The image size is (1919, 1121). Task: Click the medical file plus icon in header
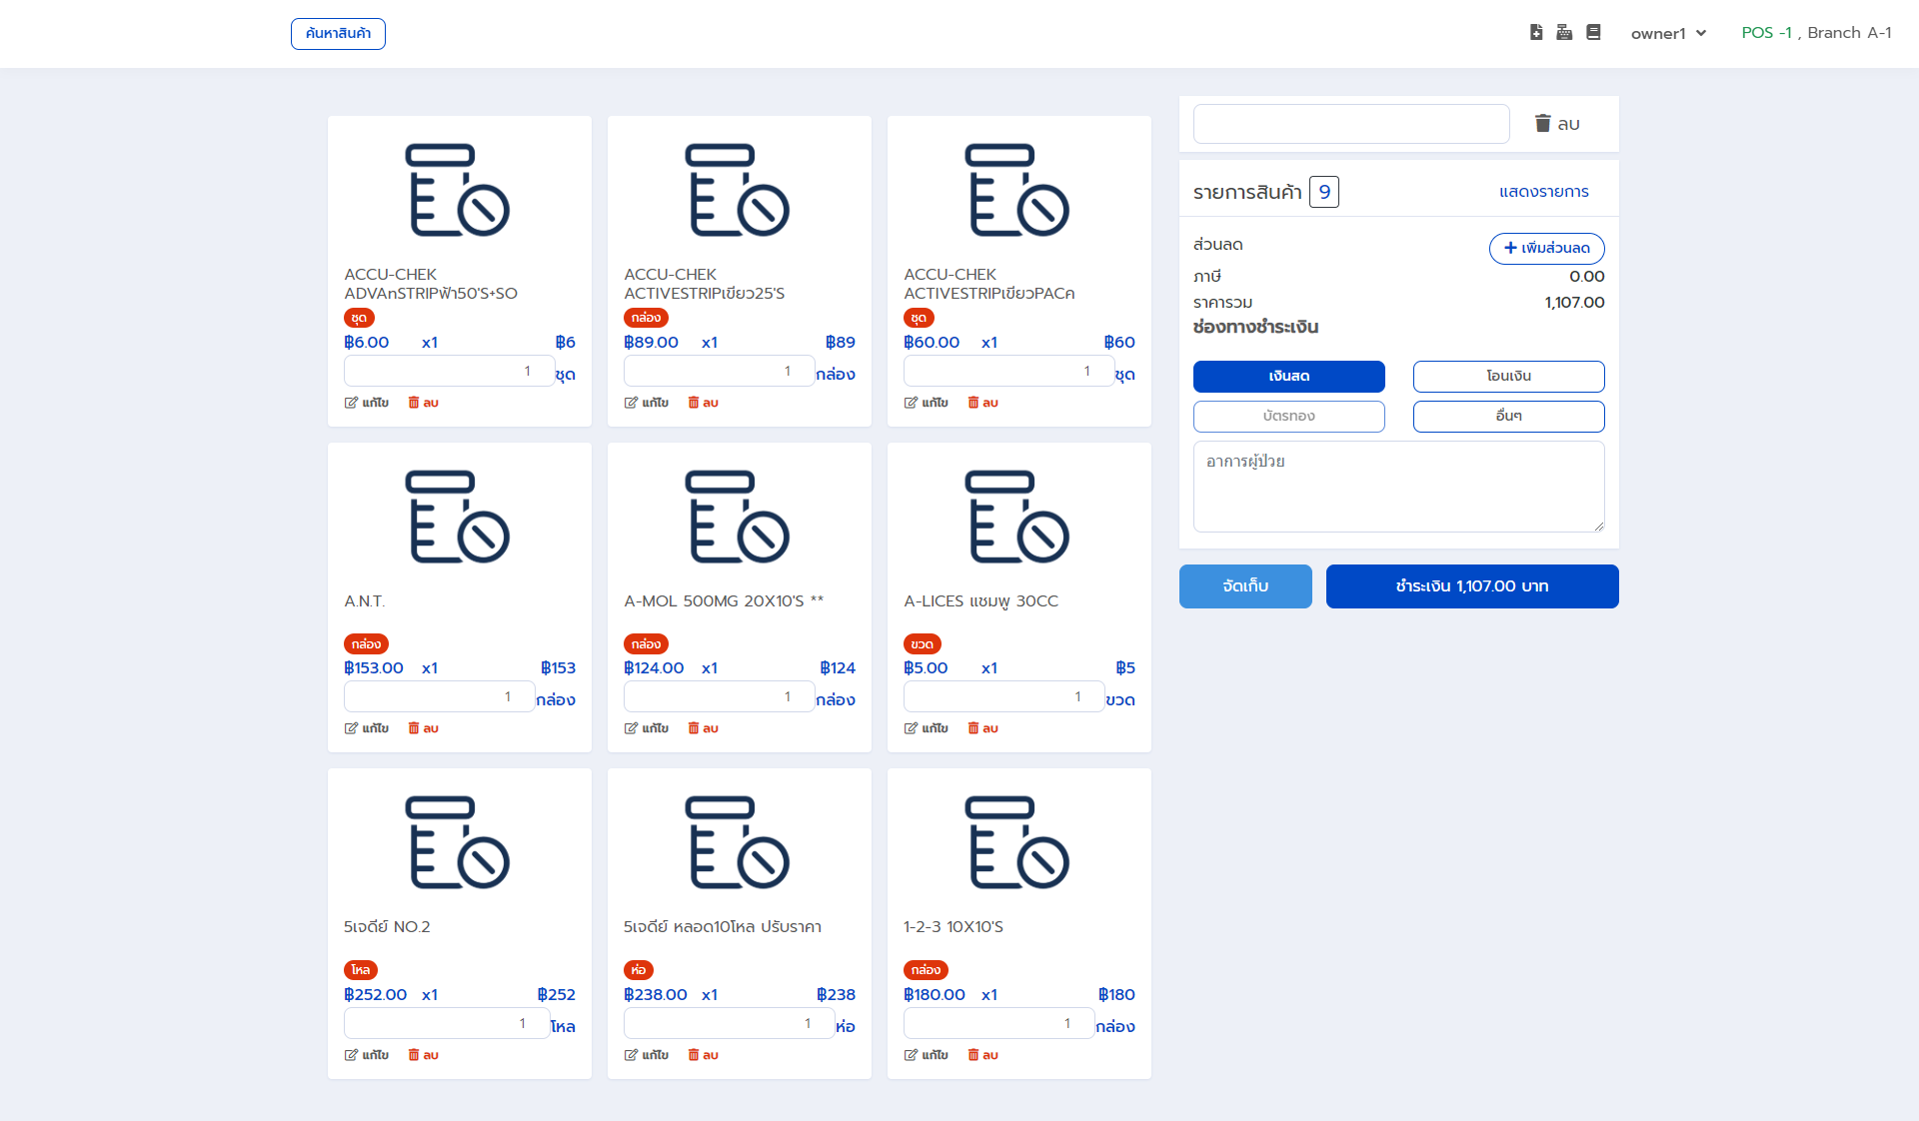(x=1536, y=33)
